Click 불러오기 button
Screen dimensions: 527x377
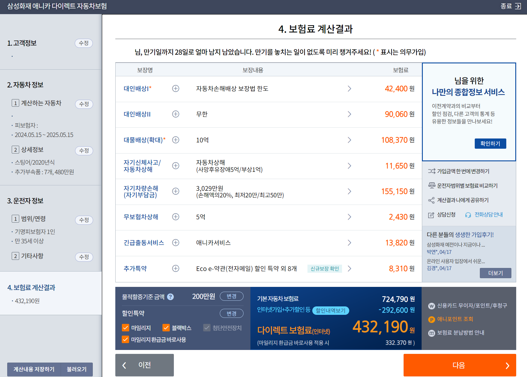point(77,369)
